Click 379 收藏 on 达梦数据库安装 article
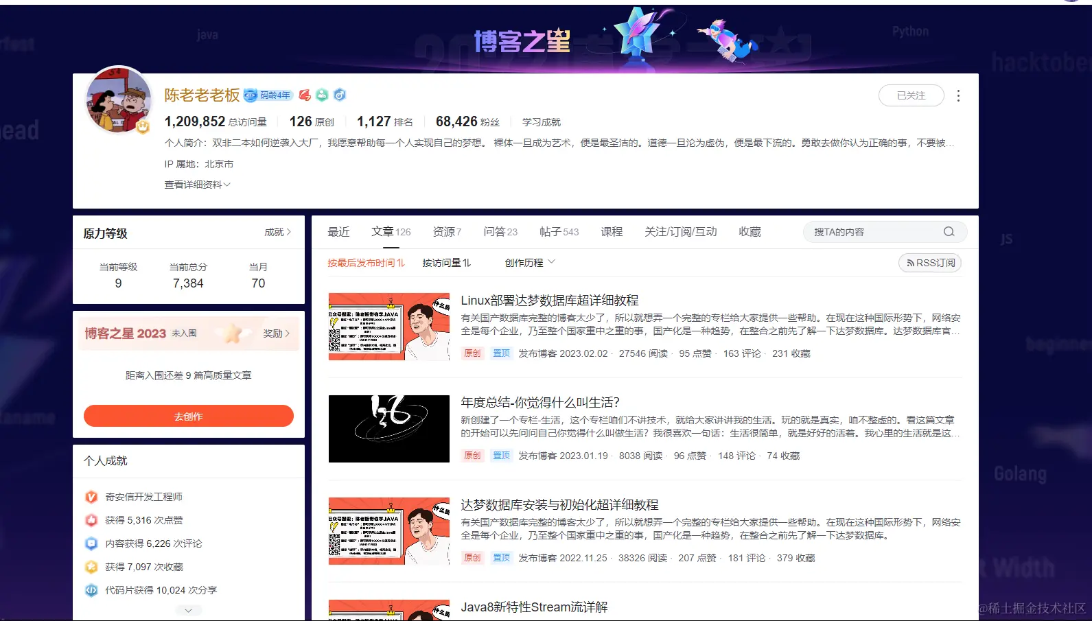This screenshot has height=621, width=1092. click(x=796, y=558)
